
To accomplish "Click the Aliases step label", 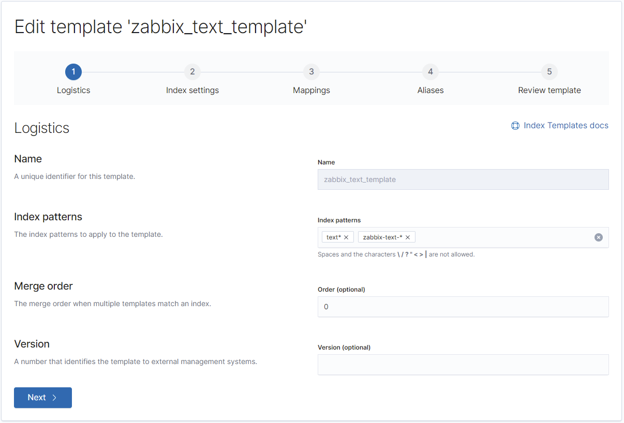I will (430, 90).
